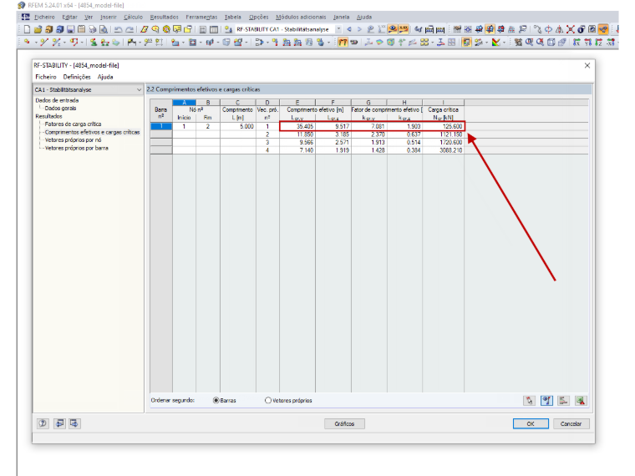The height and width of the screenshot is (476, 635).
Task: Select Dados gerais in navigator tree
Action: (x=60, y=108)
